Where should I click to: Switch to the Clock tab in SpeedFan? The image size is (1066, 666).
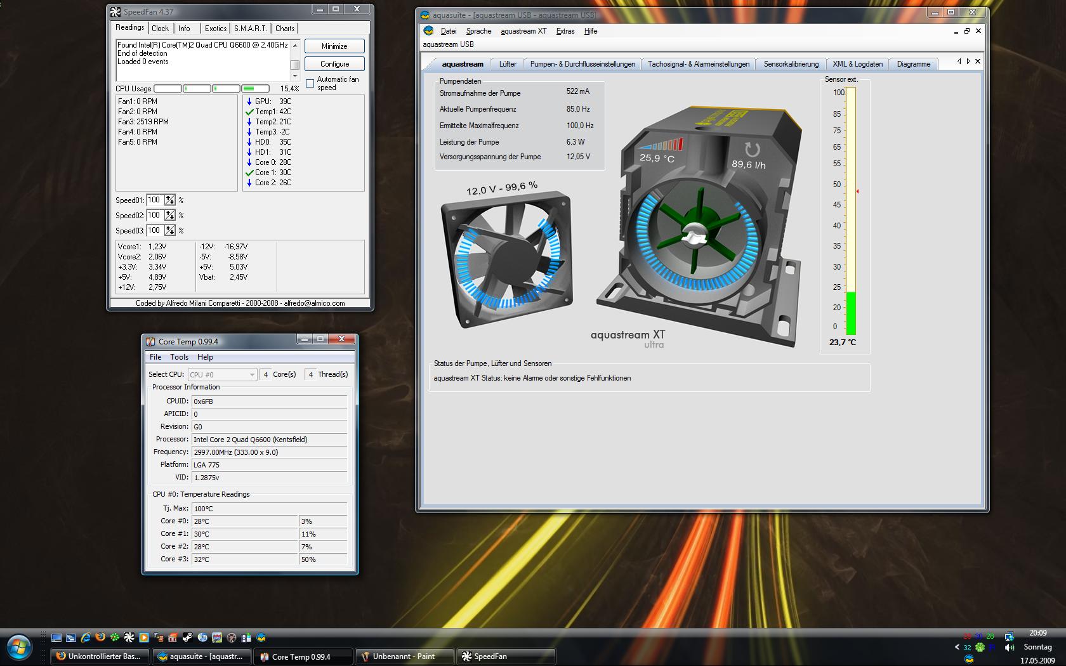(x=160, y=29)
